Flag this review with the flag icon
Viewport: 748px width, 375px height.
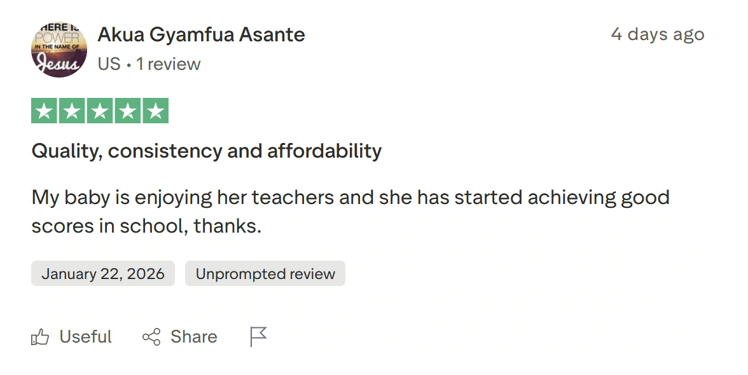(x=258, y=337)
